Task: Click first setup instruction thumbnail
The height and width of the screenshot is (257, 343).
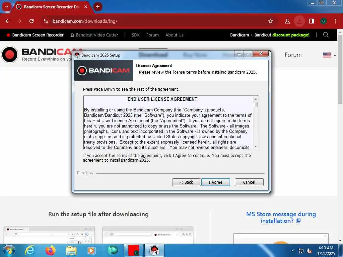Action: (49, 235)
